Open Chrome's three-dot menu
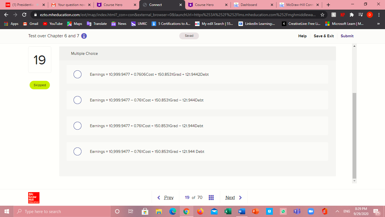 click(379, 15)
